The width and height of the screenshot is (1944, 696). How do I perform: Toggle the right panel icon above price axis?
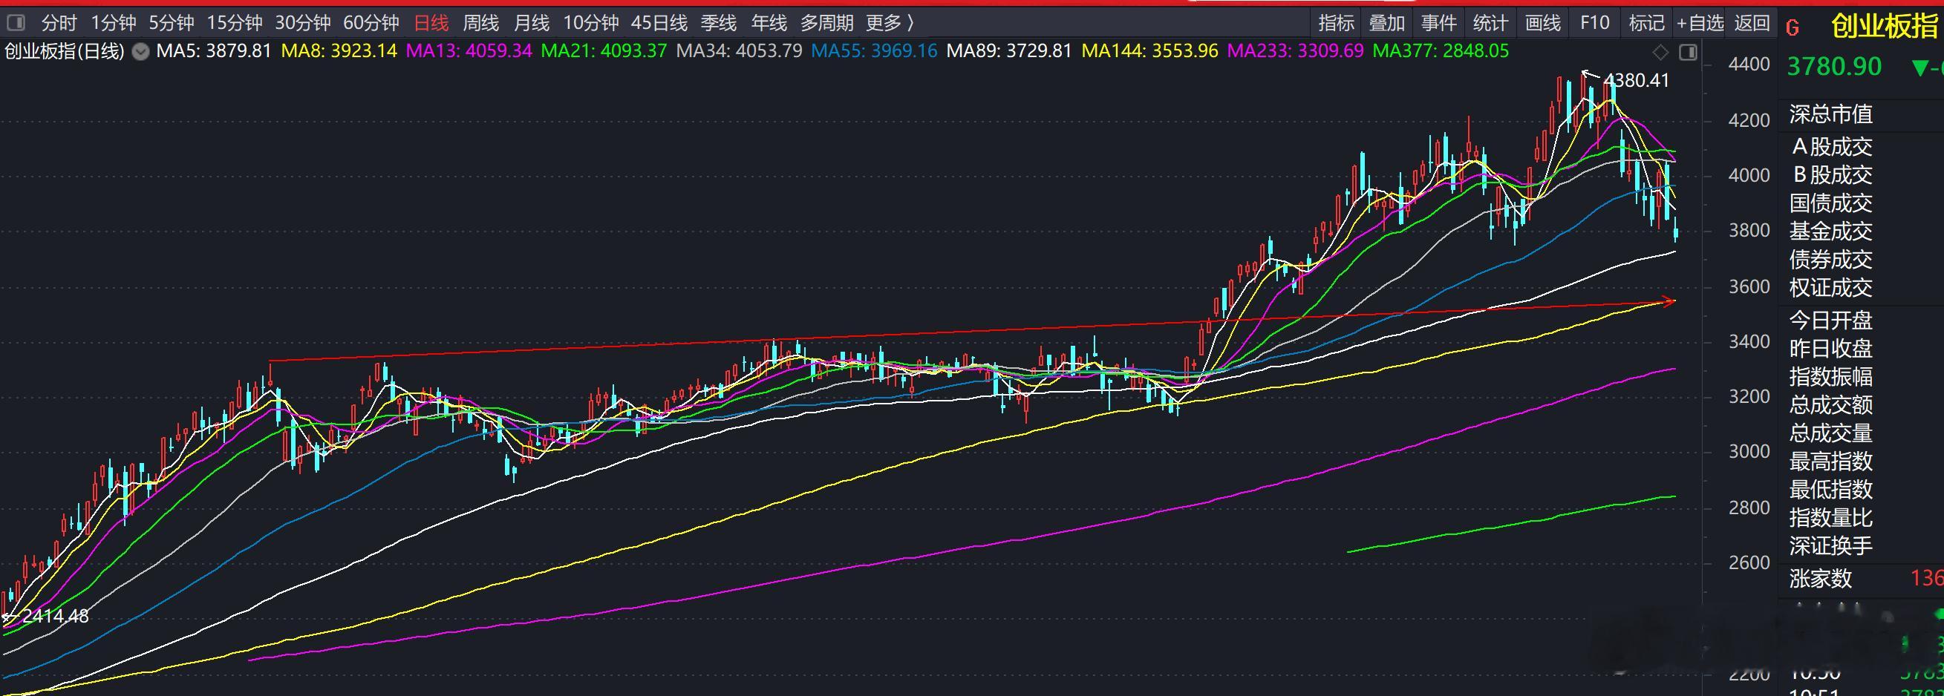coord(1688,52)
